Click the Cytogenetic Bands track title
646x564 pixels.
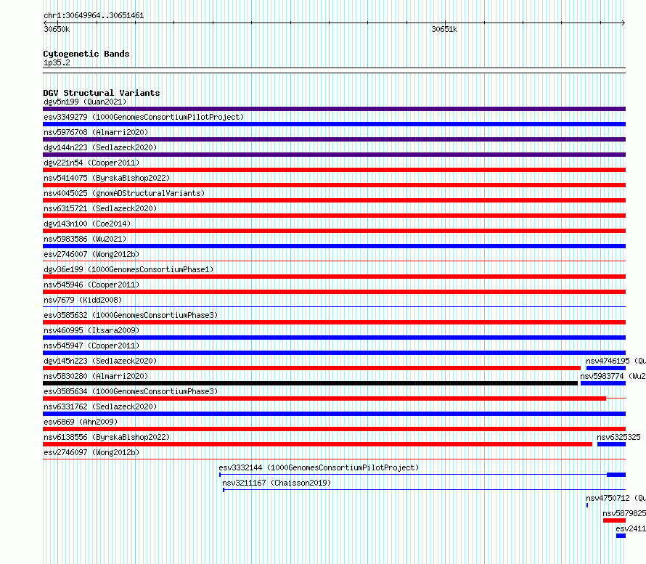click(x=86, y=54)
